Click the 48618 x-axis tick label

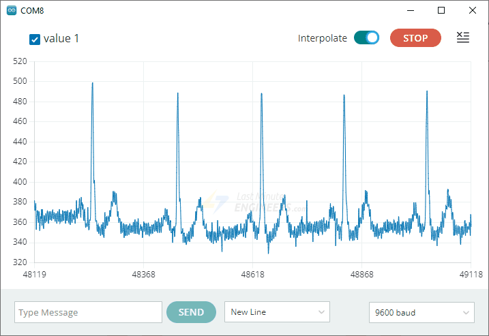point(252,274)
